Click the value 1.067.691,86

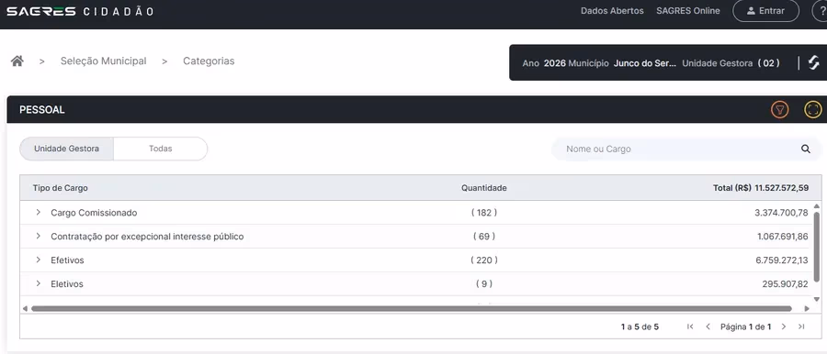783,237
